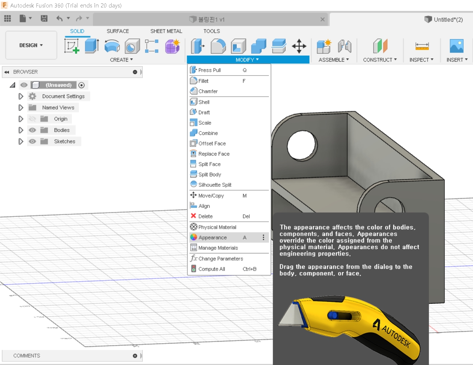This screenshot has height=365, width=473.
Task: Expand the Comments panel plus button
Action: coord(135,356)
